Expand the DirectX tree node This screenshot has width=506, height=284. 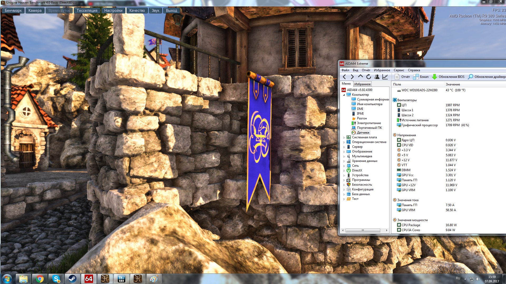click(x=344, y=171)
